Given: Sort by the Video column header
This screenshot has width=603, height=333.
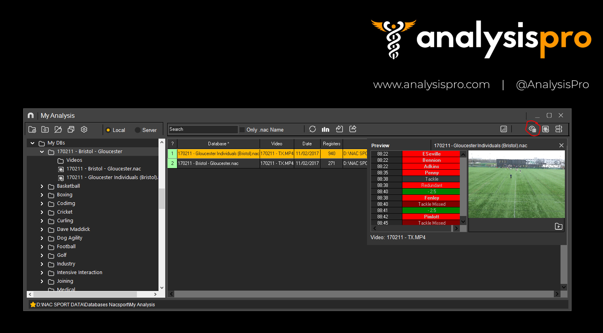Looking at the screenshot, I should tap(277, 144).
